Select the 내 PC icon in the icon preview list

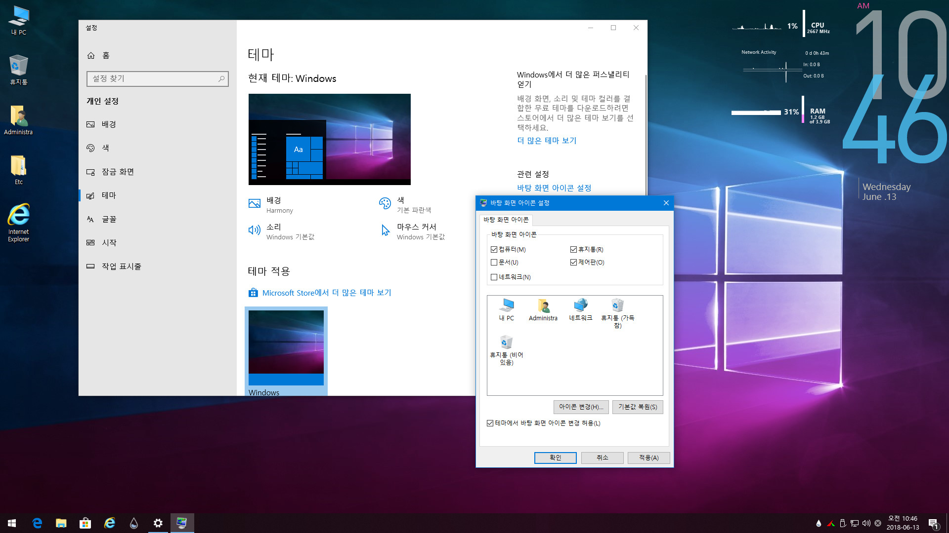point(507,310)
